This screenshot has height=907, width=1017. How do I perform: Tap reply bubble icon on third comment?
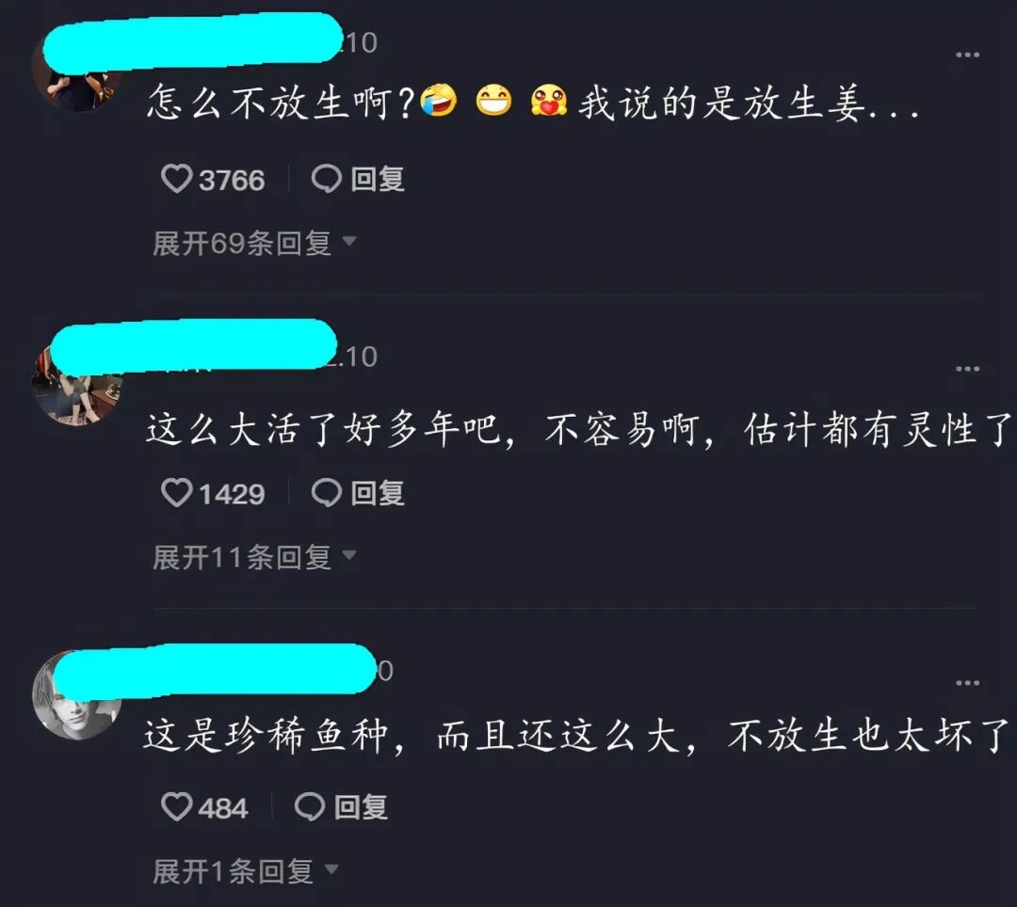310,807
